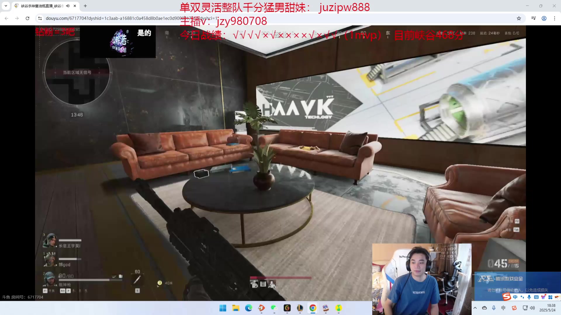Image resolution: width=561 pixels, height=315 pixels.
Task: Toggle Chinese/English mode on Sogou bar
Action: click(515, 297)
